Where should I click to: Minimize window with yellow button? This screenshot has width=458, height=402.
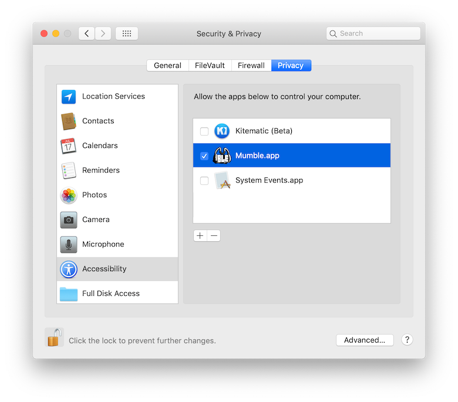point(56,33)
